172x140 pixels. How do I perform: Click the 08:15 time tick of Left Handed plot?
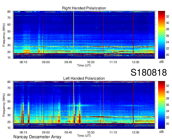[23, 132]
